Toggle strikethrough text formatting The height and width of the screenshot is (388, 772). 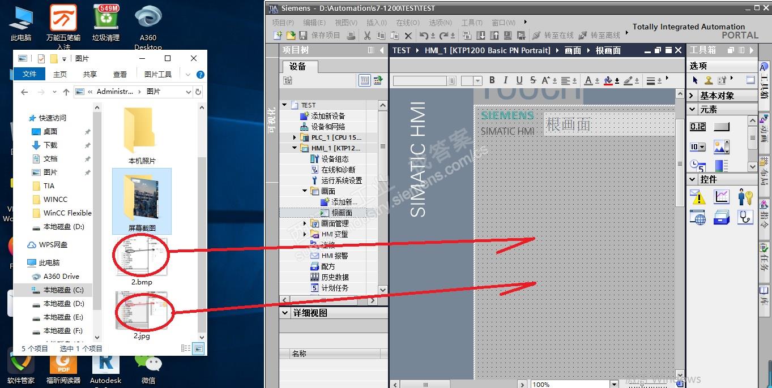[x=533, y=80]
